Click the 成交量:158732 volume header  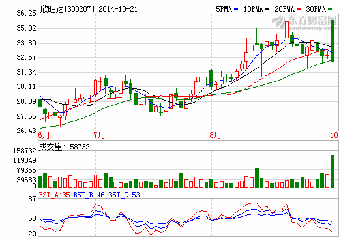[64, 147]
